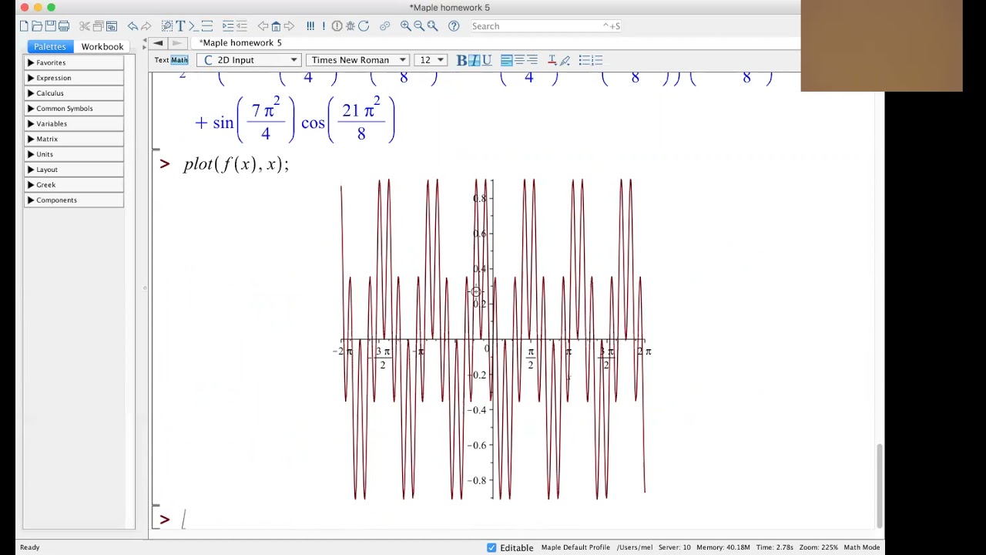Open the font size 12 dropdown
This screenshot has width=986, height=555.
(x=431, y=60)
